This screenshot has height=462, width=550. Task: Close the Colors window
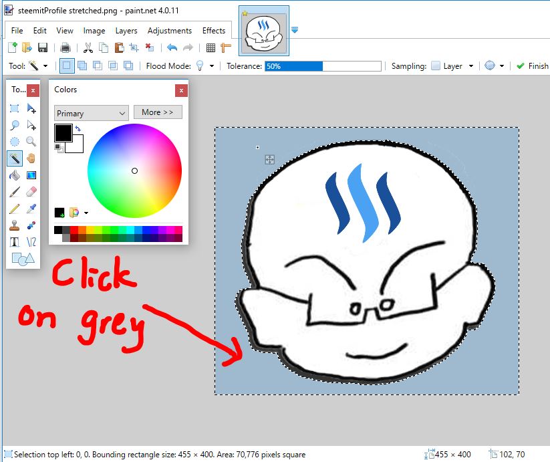point(181,90)
